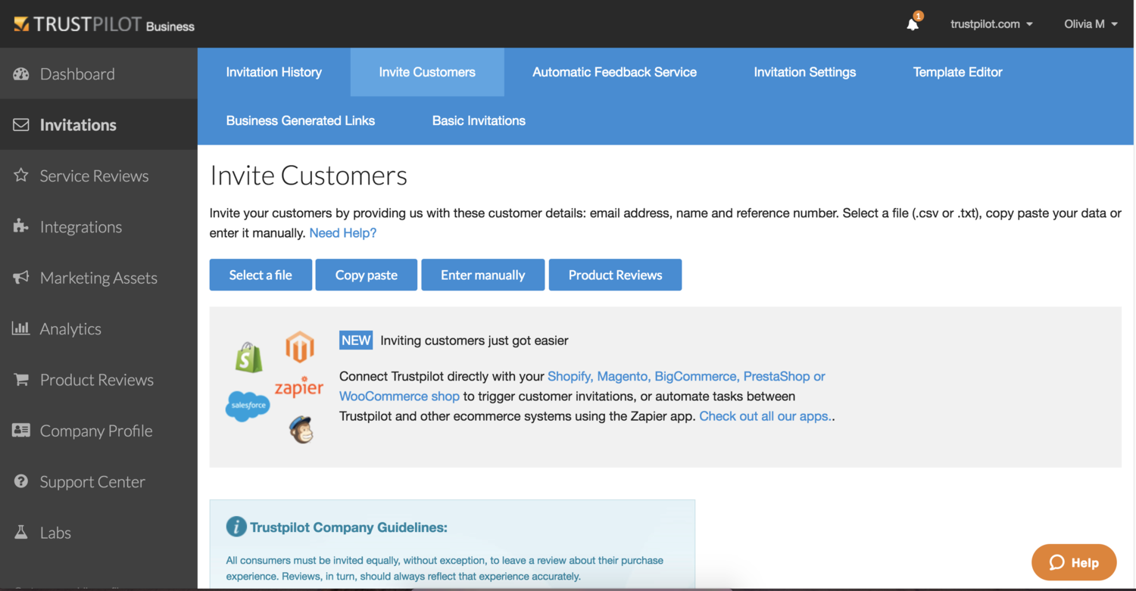Open the Need Help? link

pyautogui.click(x=343, y=233)
